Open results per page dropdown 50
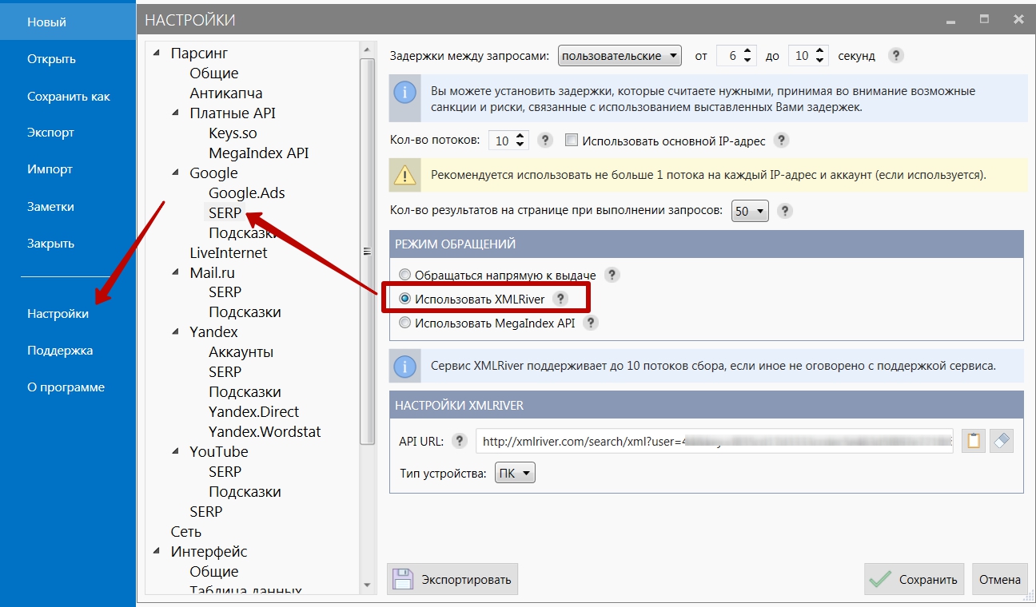This screenshot has width=1036, height=607. tap(750, 211)
